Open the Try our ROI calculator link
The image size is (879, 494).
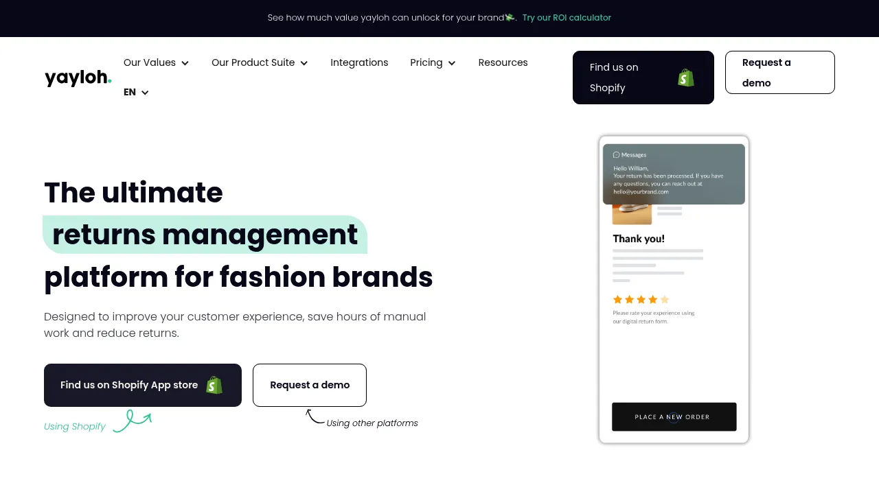point(567,18)
